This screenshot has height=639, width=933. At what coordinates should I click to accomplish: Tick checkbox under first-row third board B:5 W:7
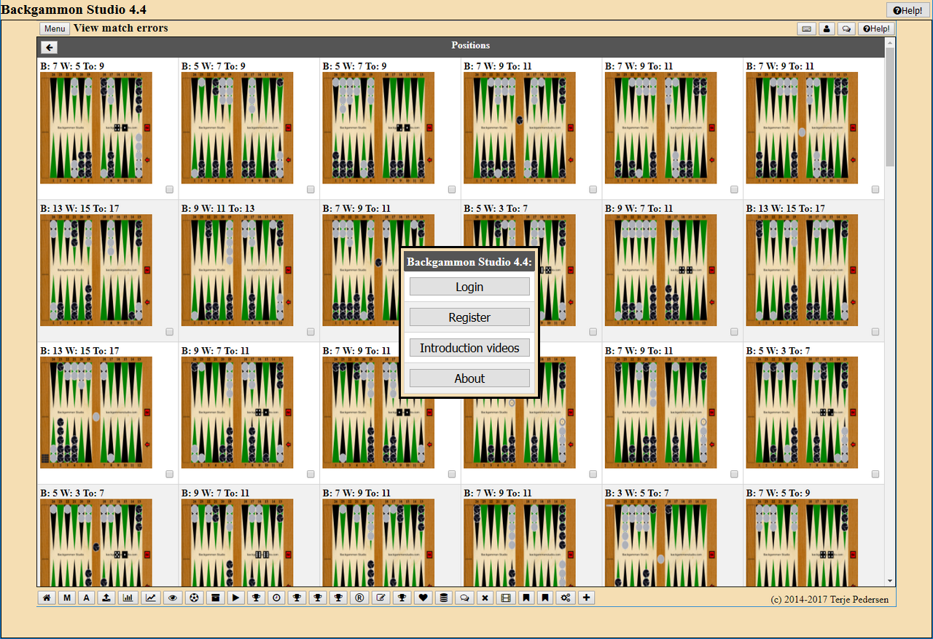click(452, 189)
